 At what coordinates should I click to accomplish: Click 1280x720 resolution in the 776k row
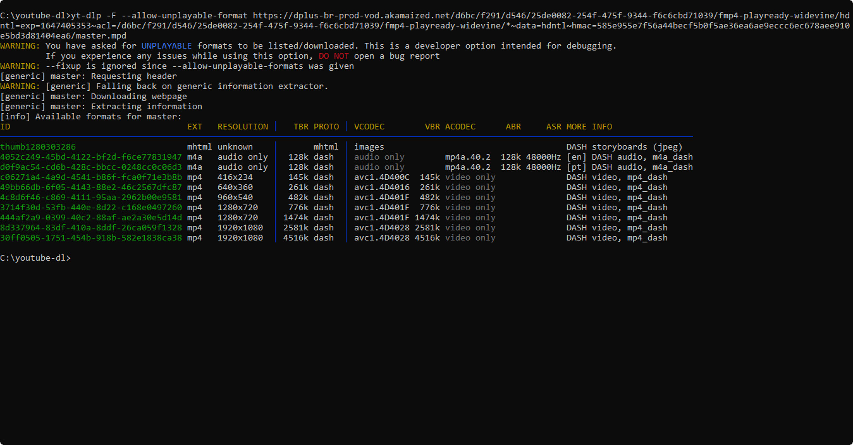point(238,208)
